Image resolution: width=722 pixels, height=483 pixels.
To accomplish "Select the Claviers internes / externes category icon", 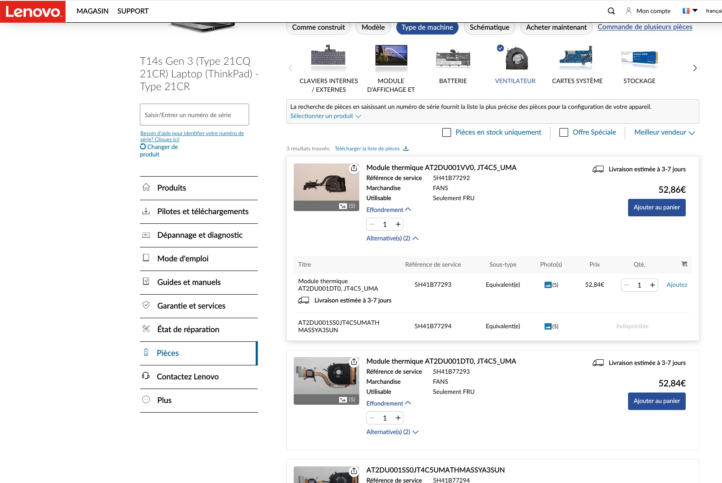I will click(329, 58).
